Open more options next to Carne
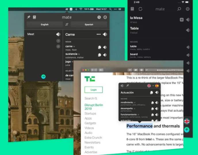Image resolution: width=198 pixels, height=155 pixels. 99,34
